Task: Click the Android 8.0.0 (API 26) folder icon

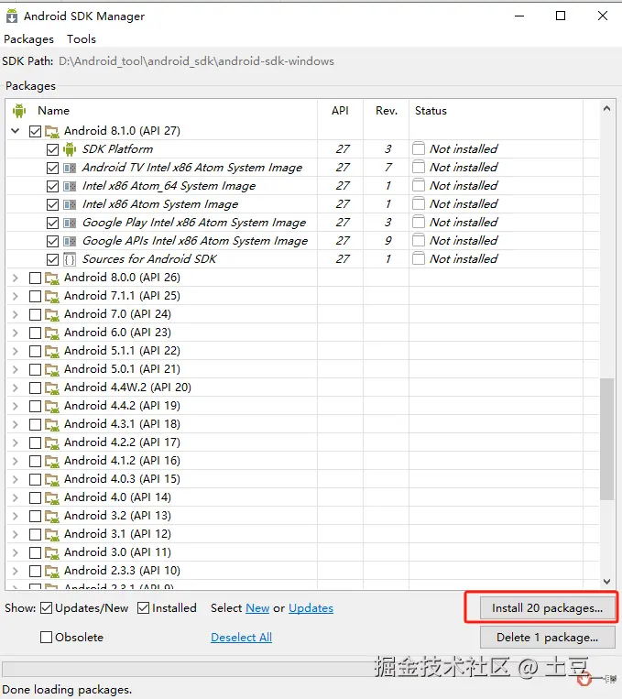Action: click(x=52, y=278)
